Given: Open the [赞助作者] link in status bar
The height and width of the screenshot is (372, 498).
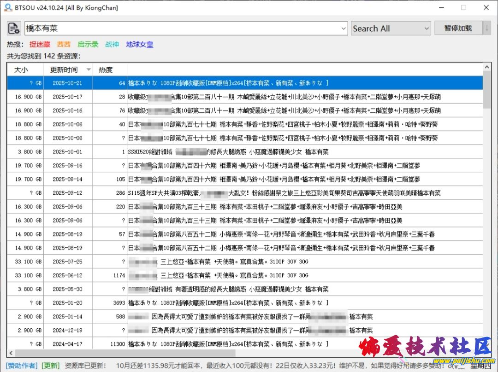Looking at the screenshot, I should 22,366.
